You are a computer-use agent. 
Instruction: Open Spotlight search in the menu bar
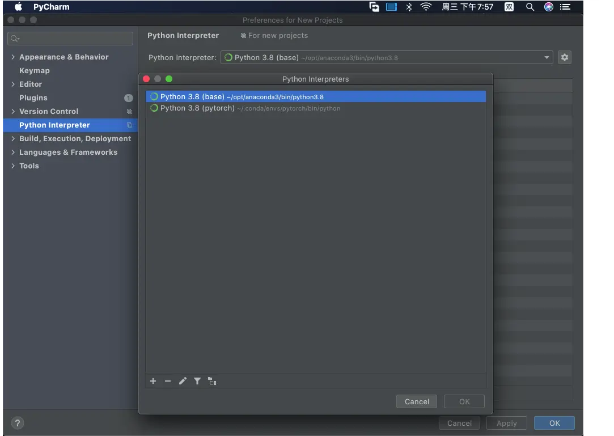(x=530, y=7)
